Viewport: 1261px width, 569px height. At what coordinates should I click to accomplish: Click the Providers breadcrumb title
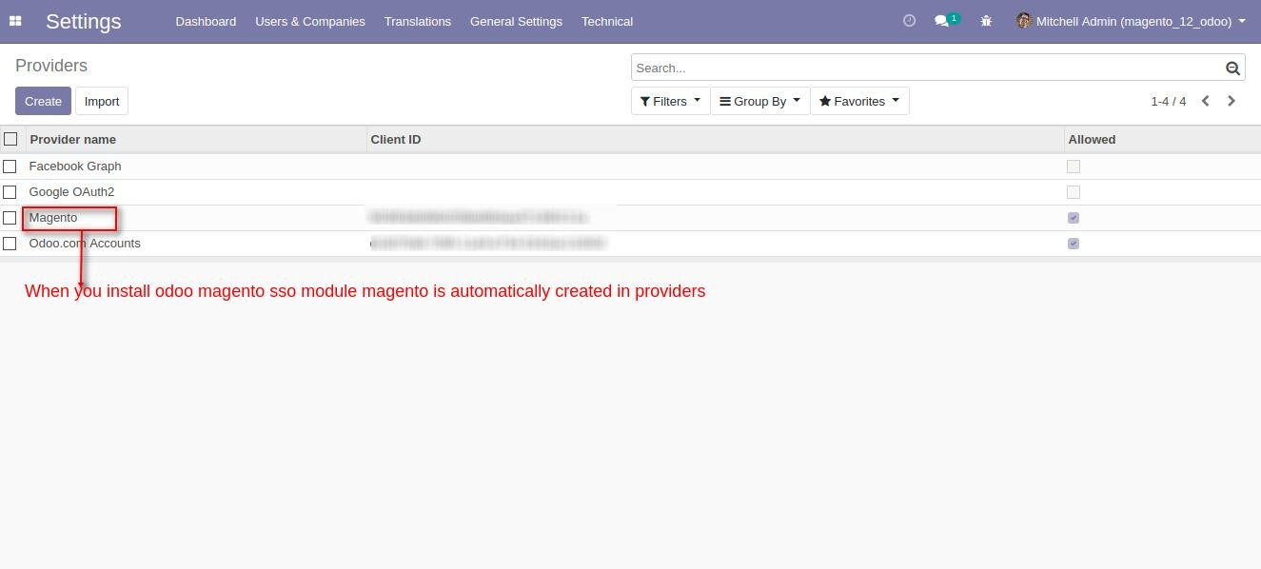[x=51, y=66]
